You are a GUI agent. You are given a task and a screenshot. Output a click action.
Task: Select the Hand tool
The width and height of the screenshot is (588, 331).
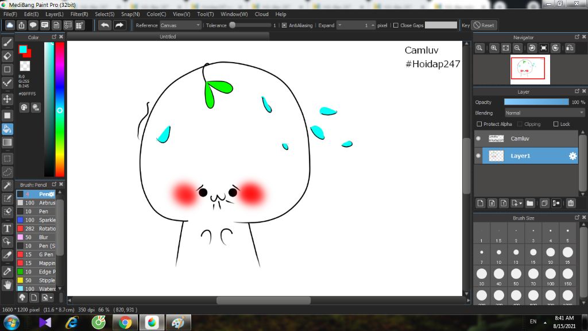[x=7, y=285]
